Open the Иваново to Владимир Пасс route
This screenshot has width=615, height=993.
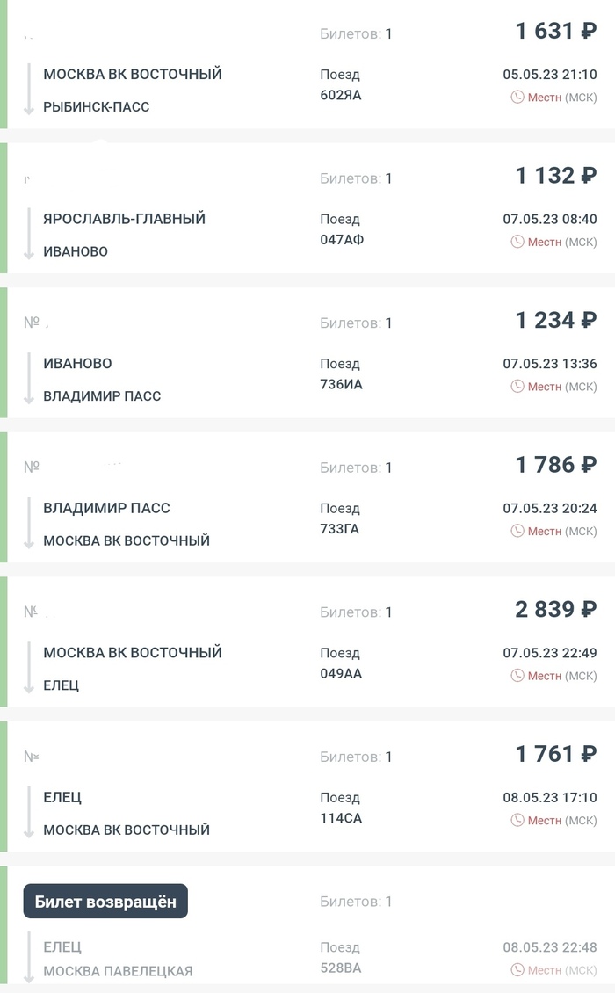tap(102, 380)
